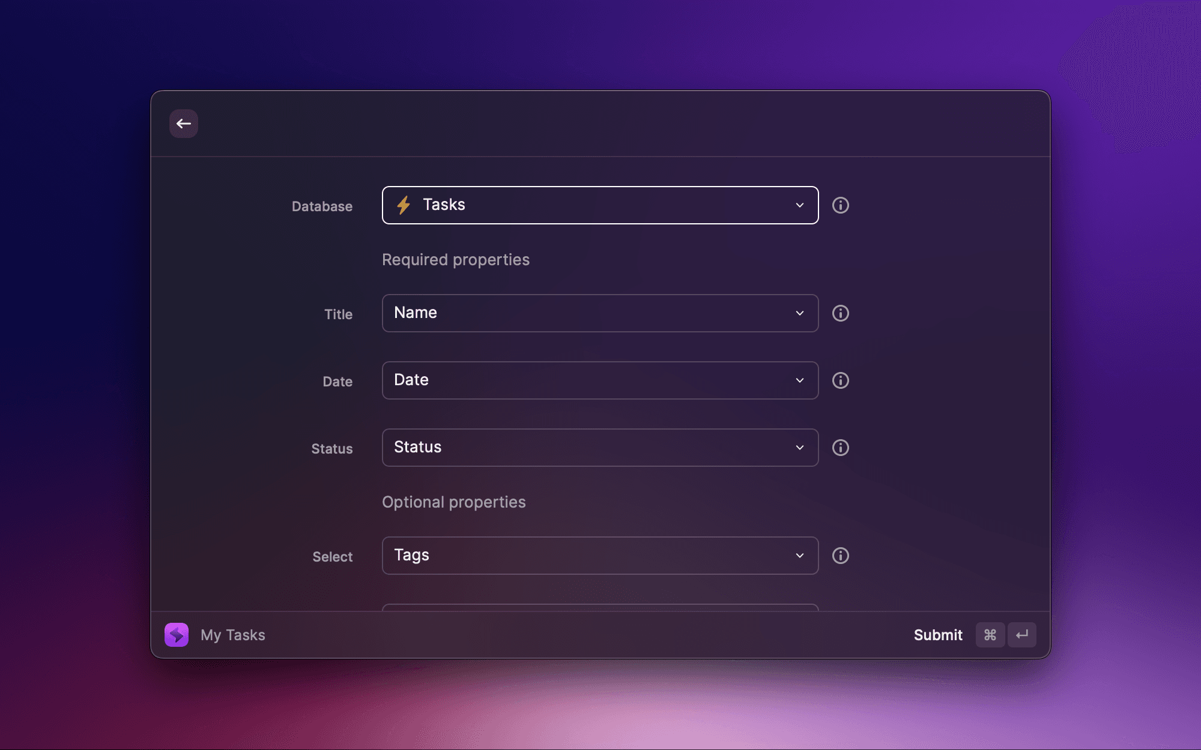The height and width of the screenshot is (750, 1201).
Task: Click the Select field label
Action: [333, 557]
